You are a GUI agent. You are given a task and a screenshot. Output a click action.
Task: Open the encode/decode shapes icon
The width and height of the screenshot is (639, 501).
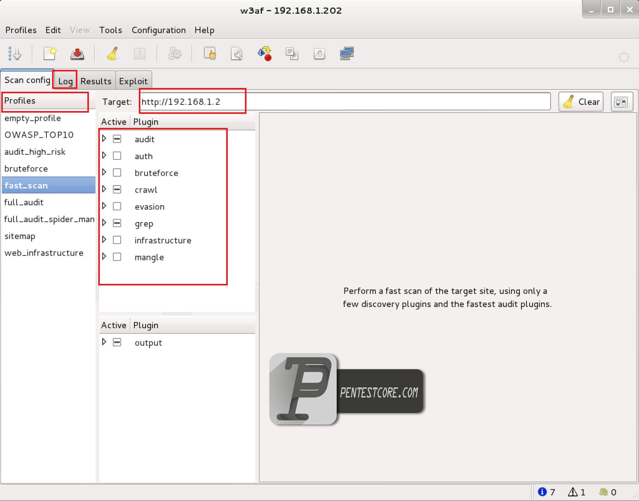[265, 54]
